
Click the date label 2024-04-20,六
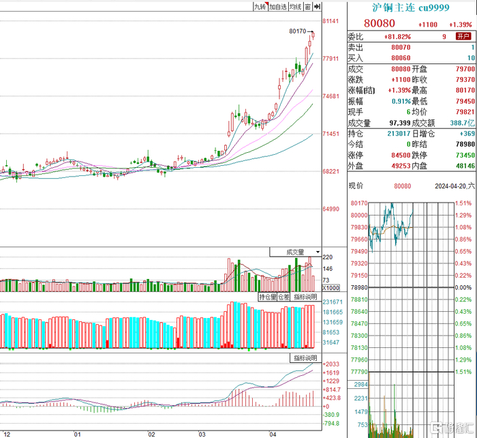click(455, 186)
